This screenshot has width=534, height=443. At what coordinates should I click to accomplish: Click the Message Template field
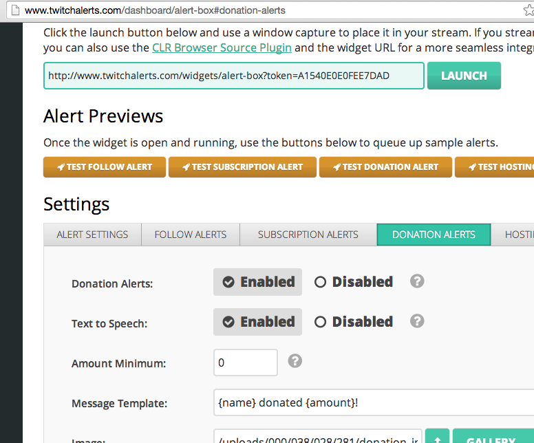click(x=374, y=402)
